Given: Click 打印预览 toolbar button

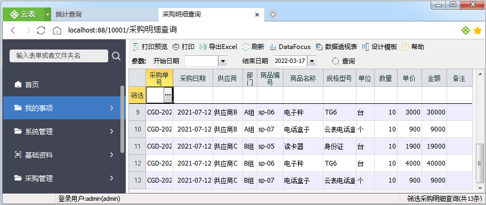Looking at the screenshot, I should [x=150, y=47].
